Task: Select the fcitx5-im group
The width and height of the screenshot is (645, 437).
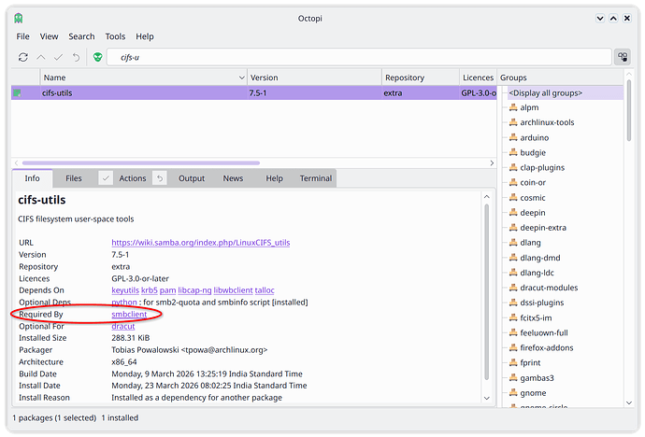Action: pyautogui.click(x=536, y=317)
